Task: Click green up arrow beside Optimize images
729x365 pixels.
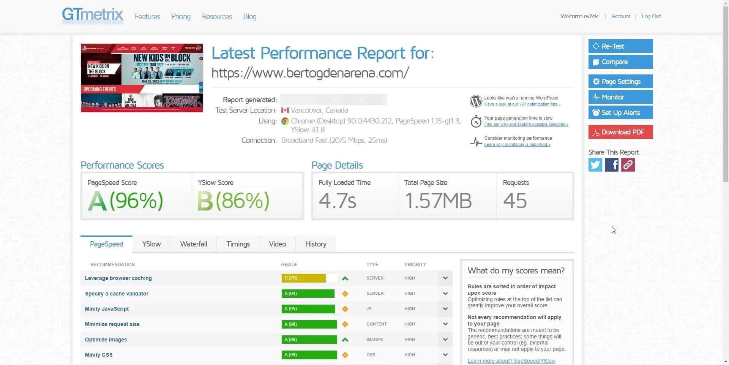Action: 345,340
